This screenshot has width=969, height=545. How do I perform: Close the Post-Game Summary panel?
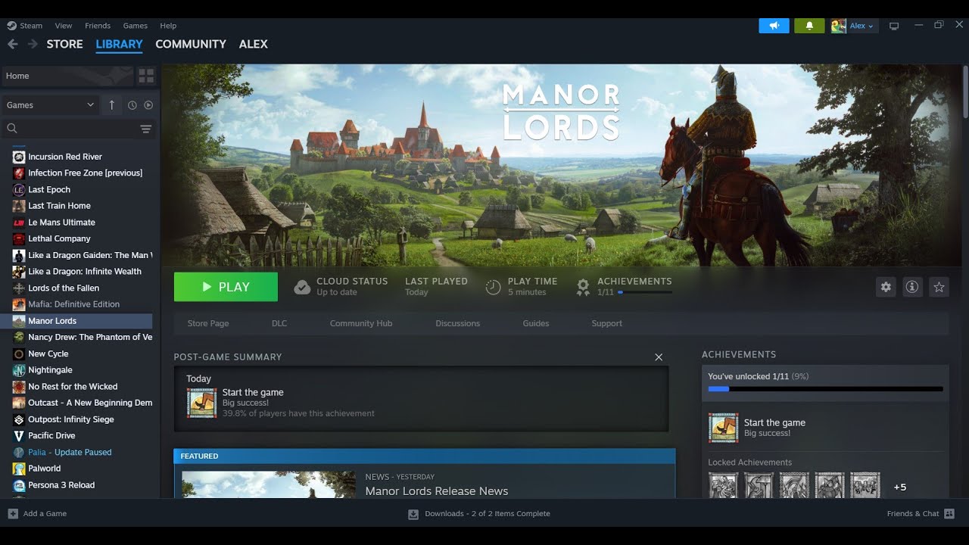coord(659,357)
